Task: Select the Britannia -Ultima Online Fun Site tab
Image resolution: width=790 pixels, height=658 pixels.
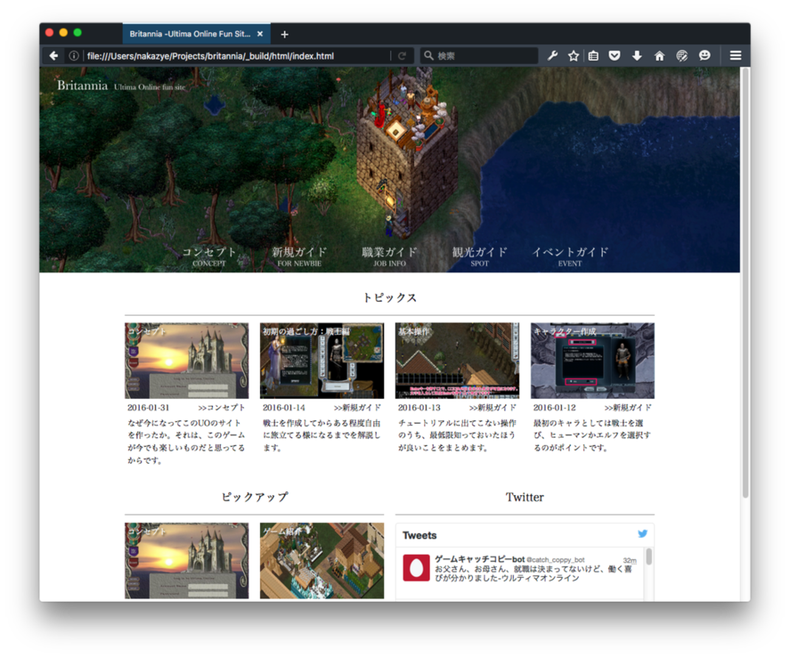Action: 196,34
